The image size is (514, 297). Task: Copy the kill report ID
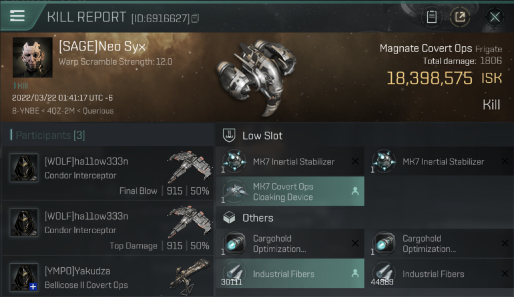pos(195,18)
